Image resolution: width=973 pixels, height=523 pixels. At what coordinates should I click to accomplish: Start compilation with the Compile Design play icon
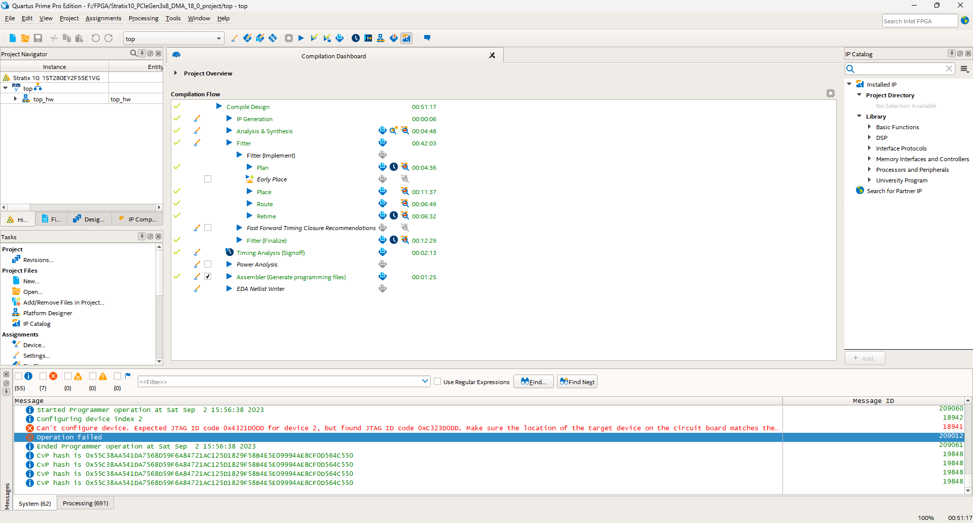click(301, 38)
